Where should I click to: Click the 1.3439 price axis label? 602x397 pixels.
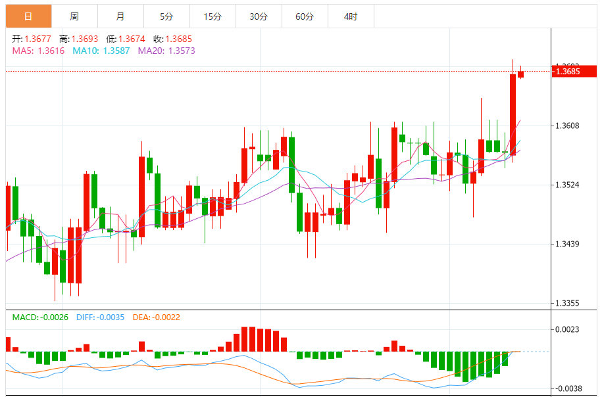[x=567, y=244]
